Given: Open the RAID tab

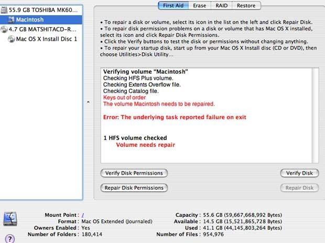Looking at the screenshot, I should [x=222, y=6].
